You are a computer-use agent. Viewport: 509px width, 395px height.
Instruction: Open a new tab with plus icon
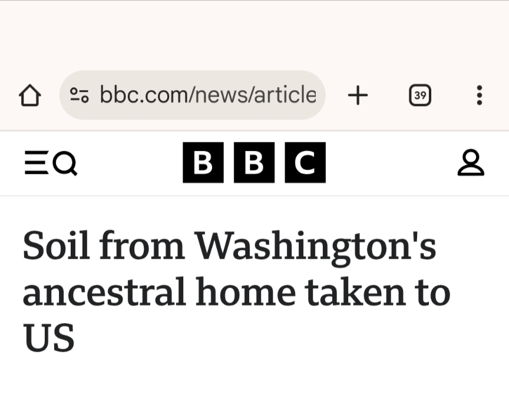coord(358,95)
